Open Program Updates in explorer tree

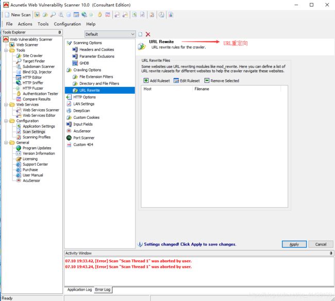point(37,148)
